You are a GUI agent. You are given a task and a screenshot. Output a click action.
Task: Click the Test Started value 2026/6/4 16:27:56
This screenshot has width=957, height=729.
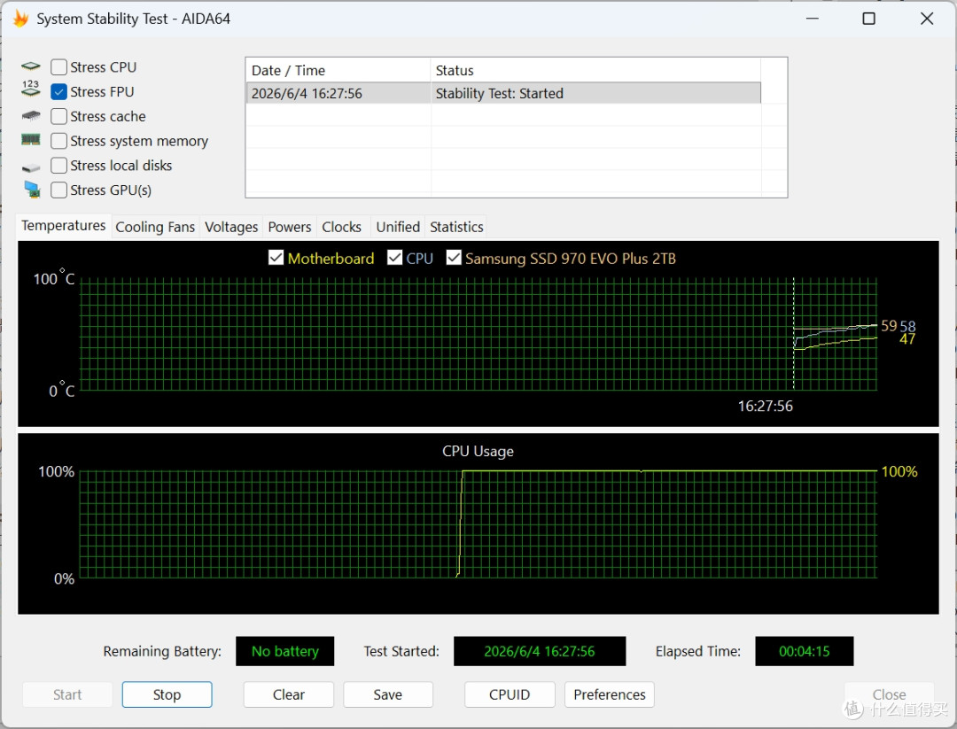[540, 652]
